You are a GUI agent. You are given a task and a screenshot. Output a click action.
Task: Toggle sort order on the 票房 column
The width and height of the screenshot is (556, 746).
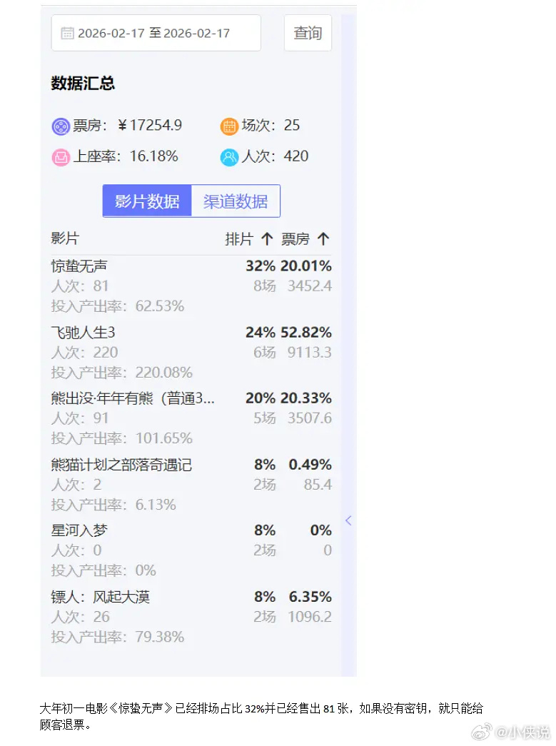[323, 238]
